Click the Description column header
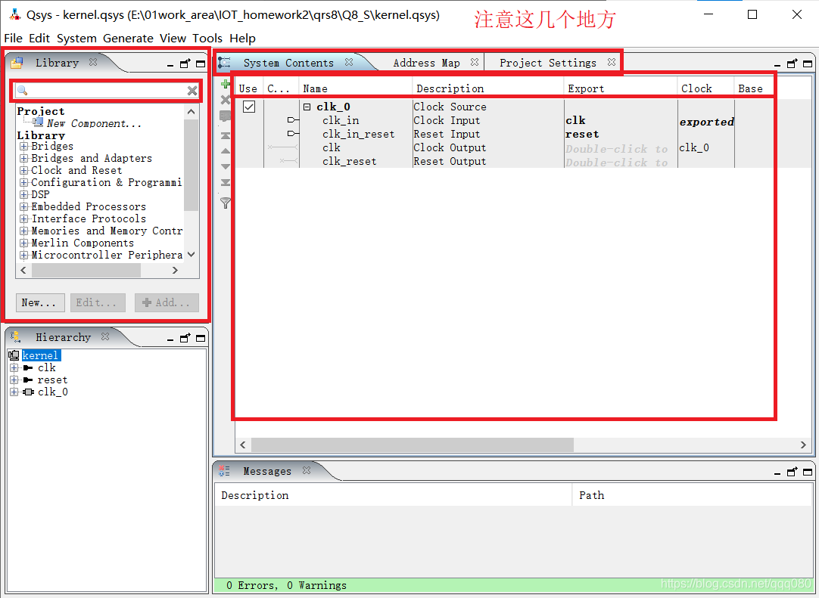The image size is (819, 598). 487,88
